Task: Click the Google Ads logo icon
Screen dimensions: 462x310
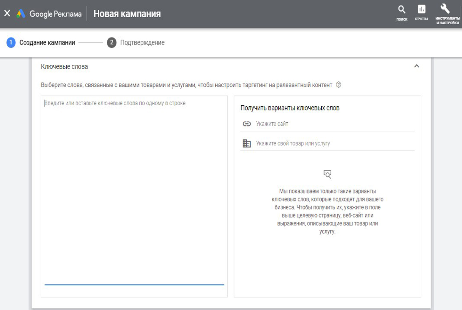Action: pyautogui.click(x=21, y=14)
